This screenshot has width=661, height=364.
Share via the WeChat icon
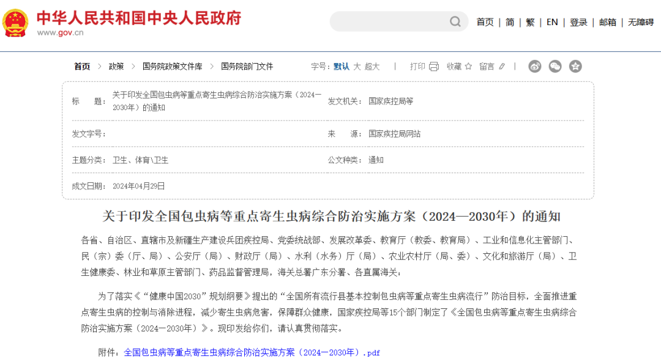point(555,67)
